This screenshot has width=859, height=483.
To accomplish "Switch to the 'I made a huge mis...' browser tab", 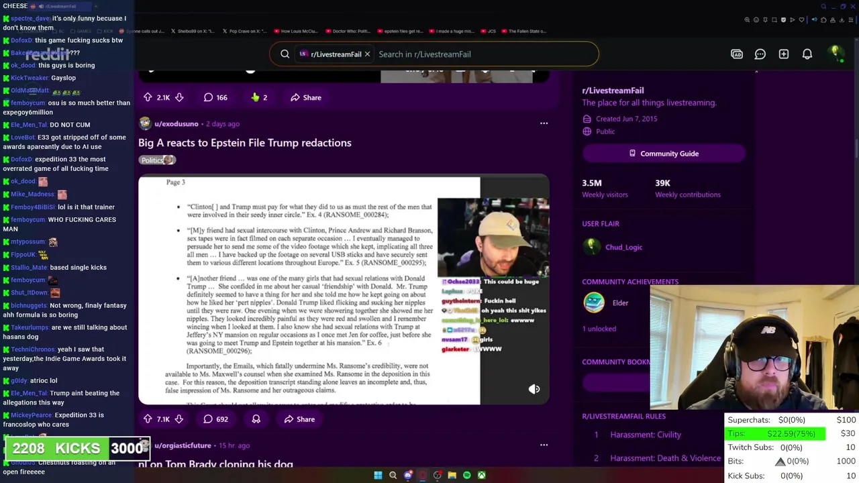I will pos(450,31).
